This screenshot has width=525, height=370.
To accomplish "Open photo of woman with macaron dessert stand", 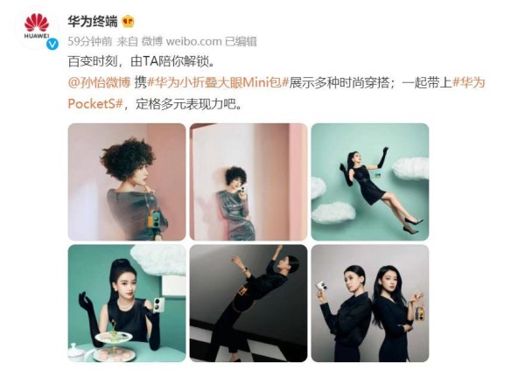I will point(127,303).
